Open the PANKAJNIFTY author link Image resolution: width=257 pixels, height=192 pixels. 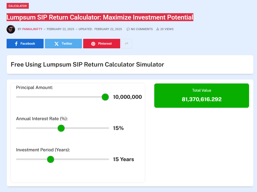(32, 29)
